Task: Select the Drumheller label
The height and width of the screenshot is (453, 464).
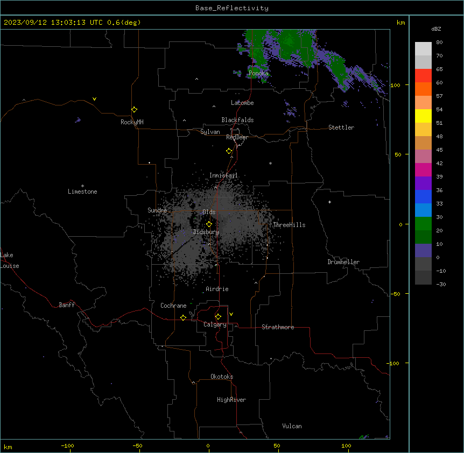Action: pyautogui.click(x=343, y=262)
